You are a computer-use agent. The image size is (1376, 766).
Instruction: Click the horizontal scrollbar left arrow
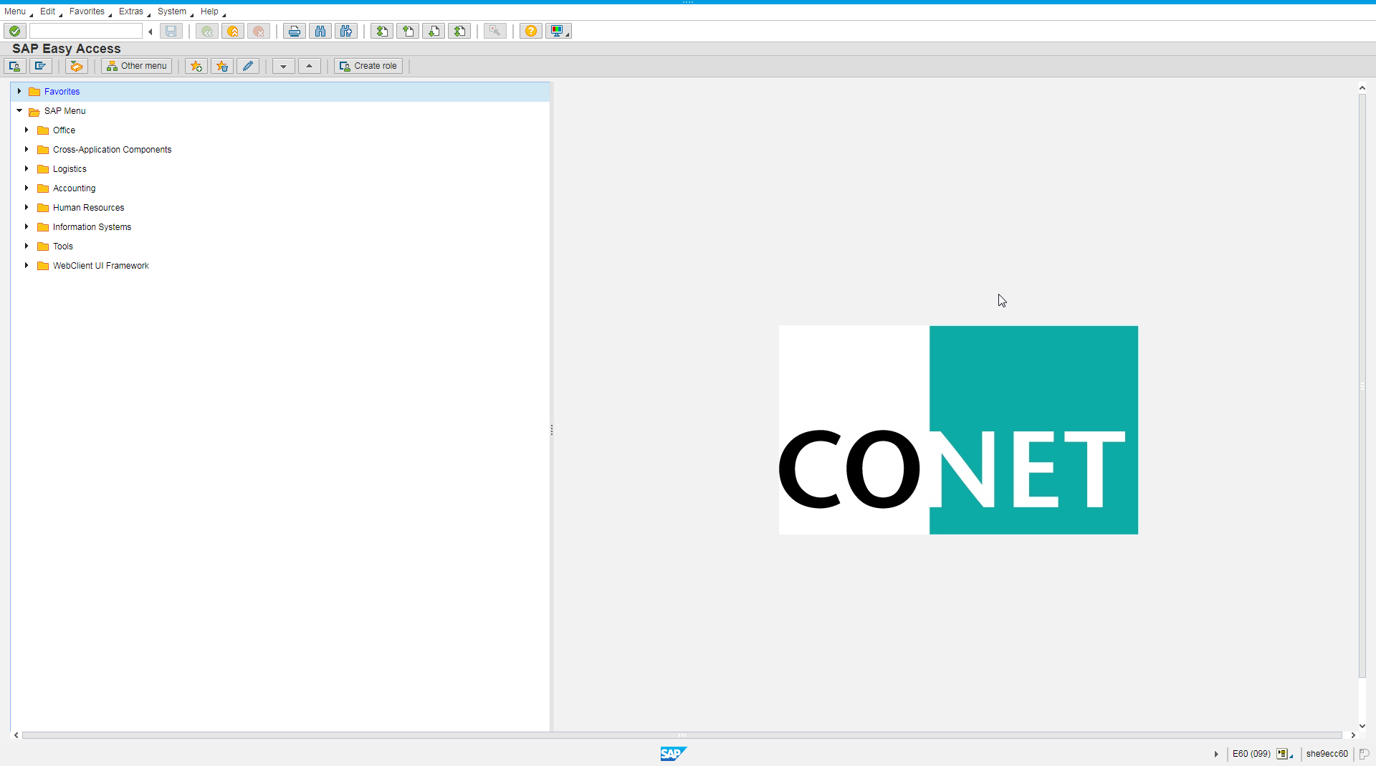pos(16,735)
